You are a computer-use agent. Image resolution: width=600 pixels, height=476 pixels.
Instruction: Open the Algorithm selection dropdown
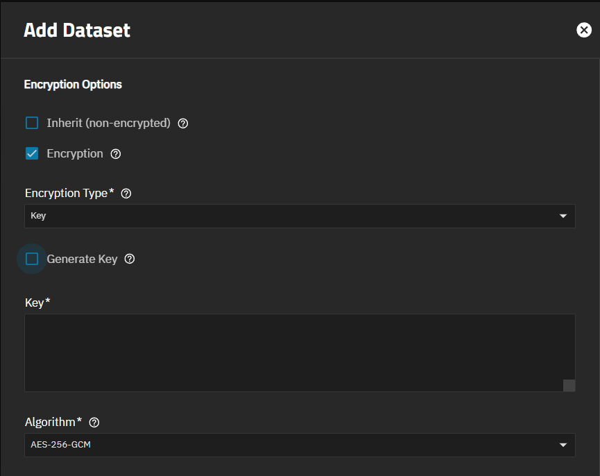tap(300, 445)
